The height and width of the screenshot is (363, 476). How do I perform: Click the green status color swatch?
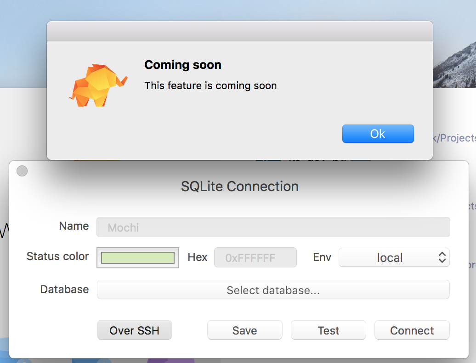[136, 258]
